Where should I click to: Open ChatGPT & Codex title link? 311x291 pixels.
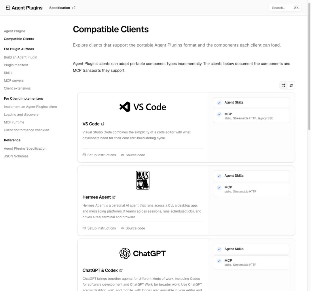100,270
